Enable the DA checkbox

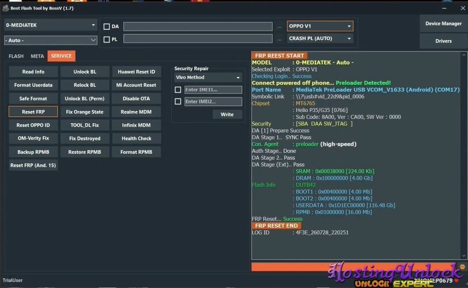[x=106, y=26]
